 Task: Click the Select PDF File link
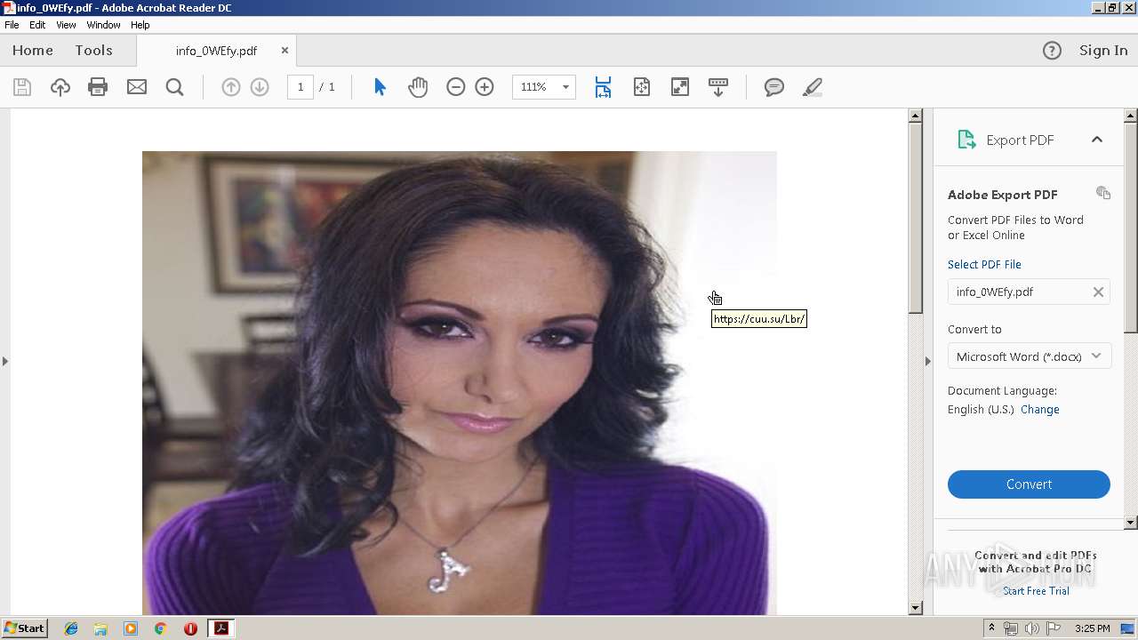(x=984, y=265)
